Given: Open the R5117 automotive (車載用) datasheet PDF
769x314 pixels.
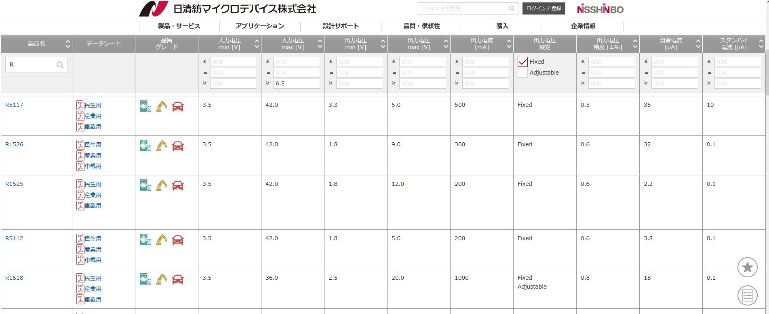Looking at the screenshot, I should pos(89,127).
